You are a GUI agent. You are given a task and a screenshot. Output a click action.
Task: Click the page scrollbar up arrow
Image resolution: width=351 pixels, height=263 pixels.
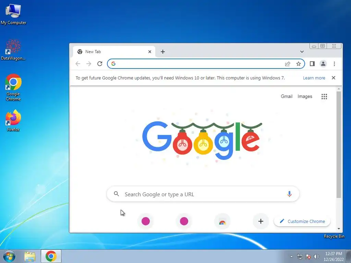click(x=339, y=89)
